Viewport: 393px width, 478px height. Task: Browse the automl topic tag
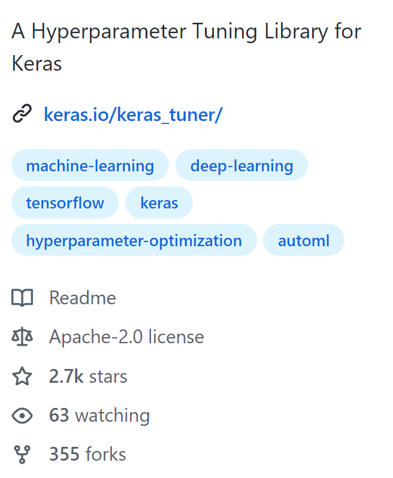[x=304, y=240]
